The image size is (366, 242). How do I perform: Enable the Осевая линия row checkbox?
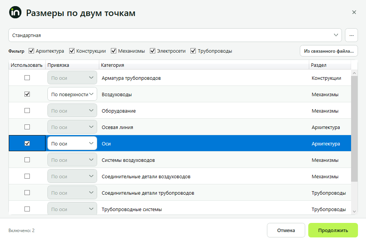[x=27, y=127]
